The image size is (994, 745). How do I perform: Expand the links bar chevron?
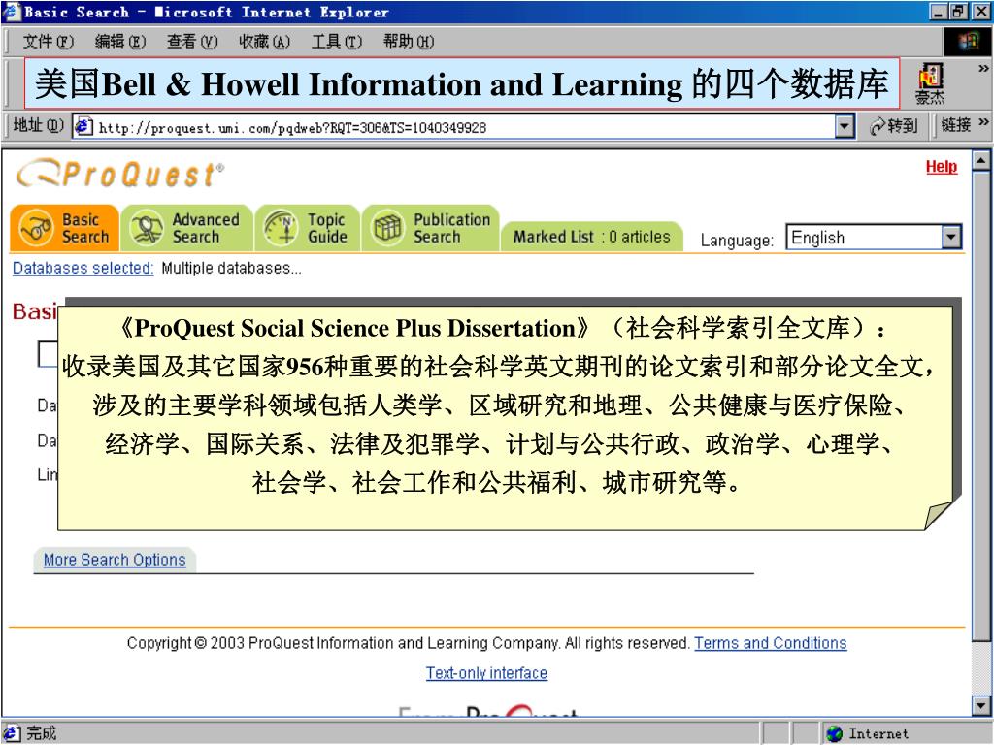(983, 122)
